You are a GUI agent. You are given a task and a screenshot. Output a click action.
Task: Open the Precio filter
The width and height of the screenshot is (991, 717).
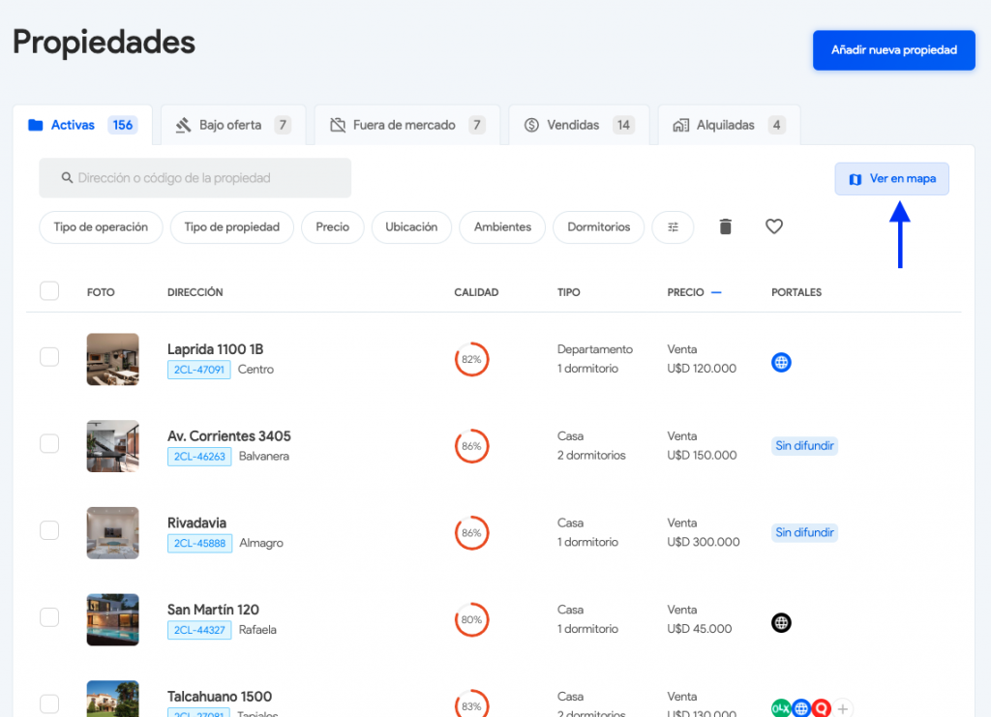coord(333,226)
